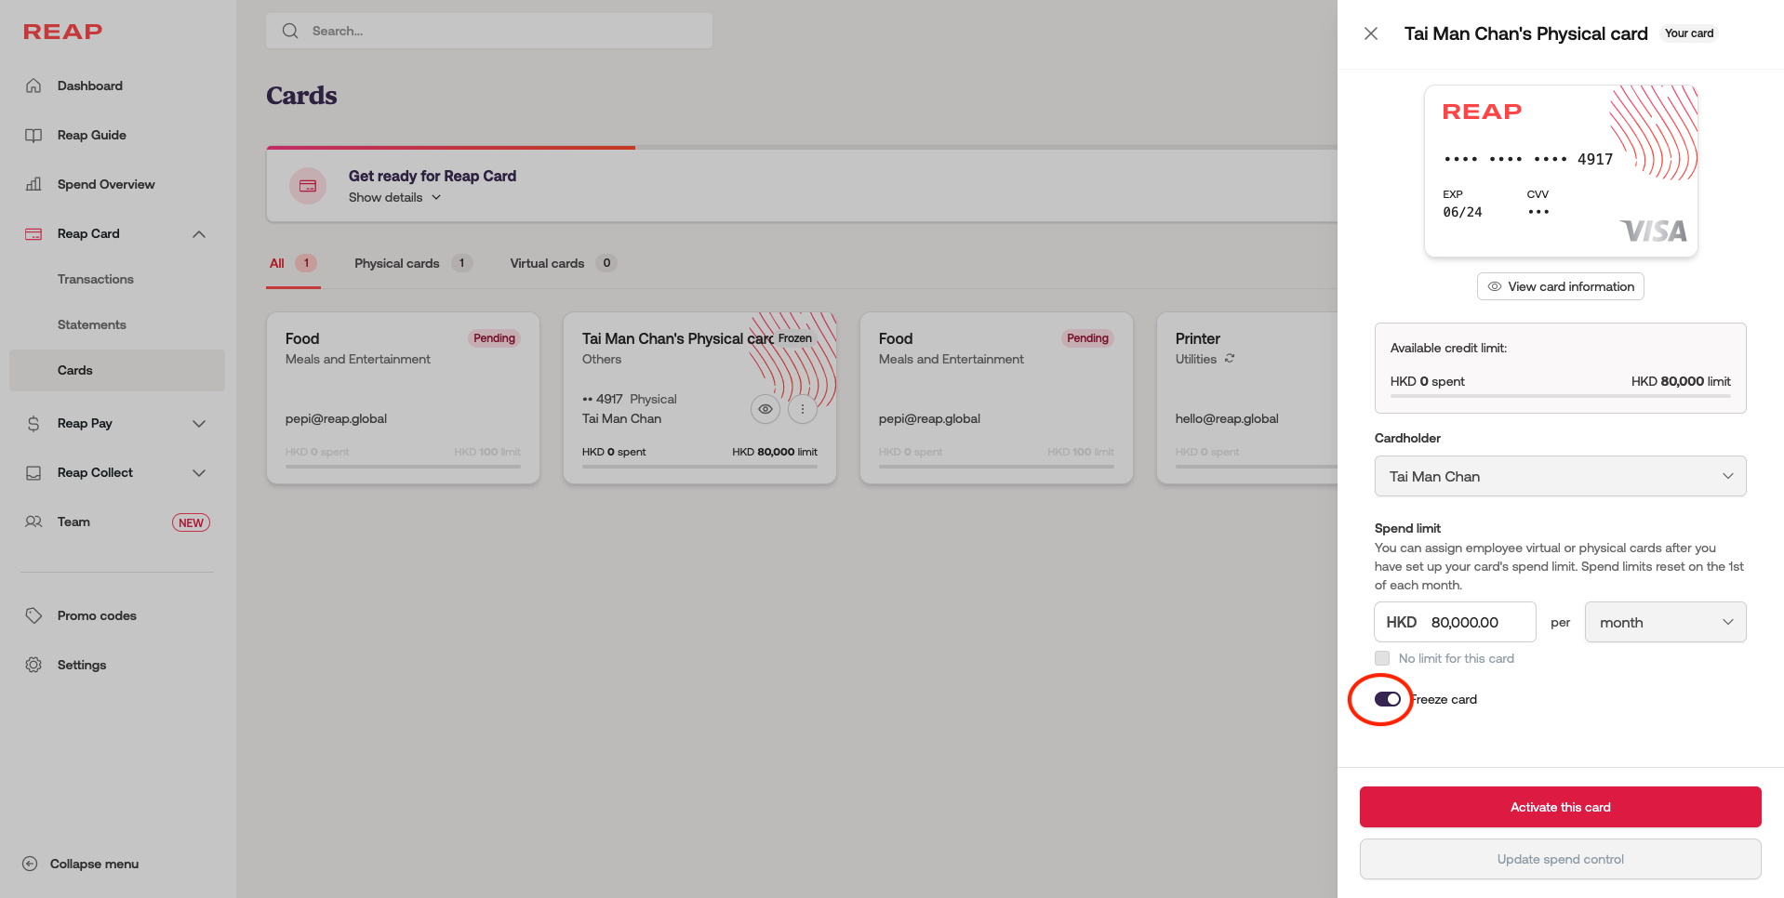Viewport: 1784px width, 898px height.
Task: Click the VISA logo on the card
Action: (1653, 231)
